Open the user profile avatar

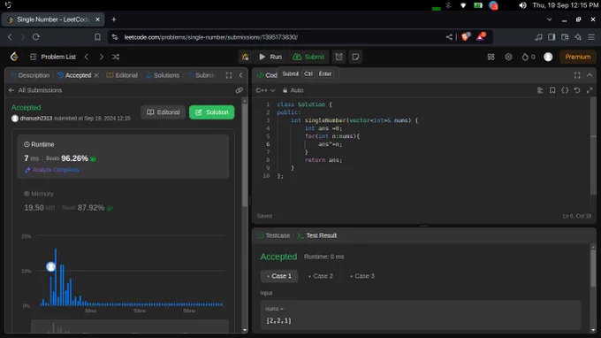548,57
